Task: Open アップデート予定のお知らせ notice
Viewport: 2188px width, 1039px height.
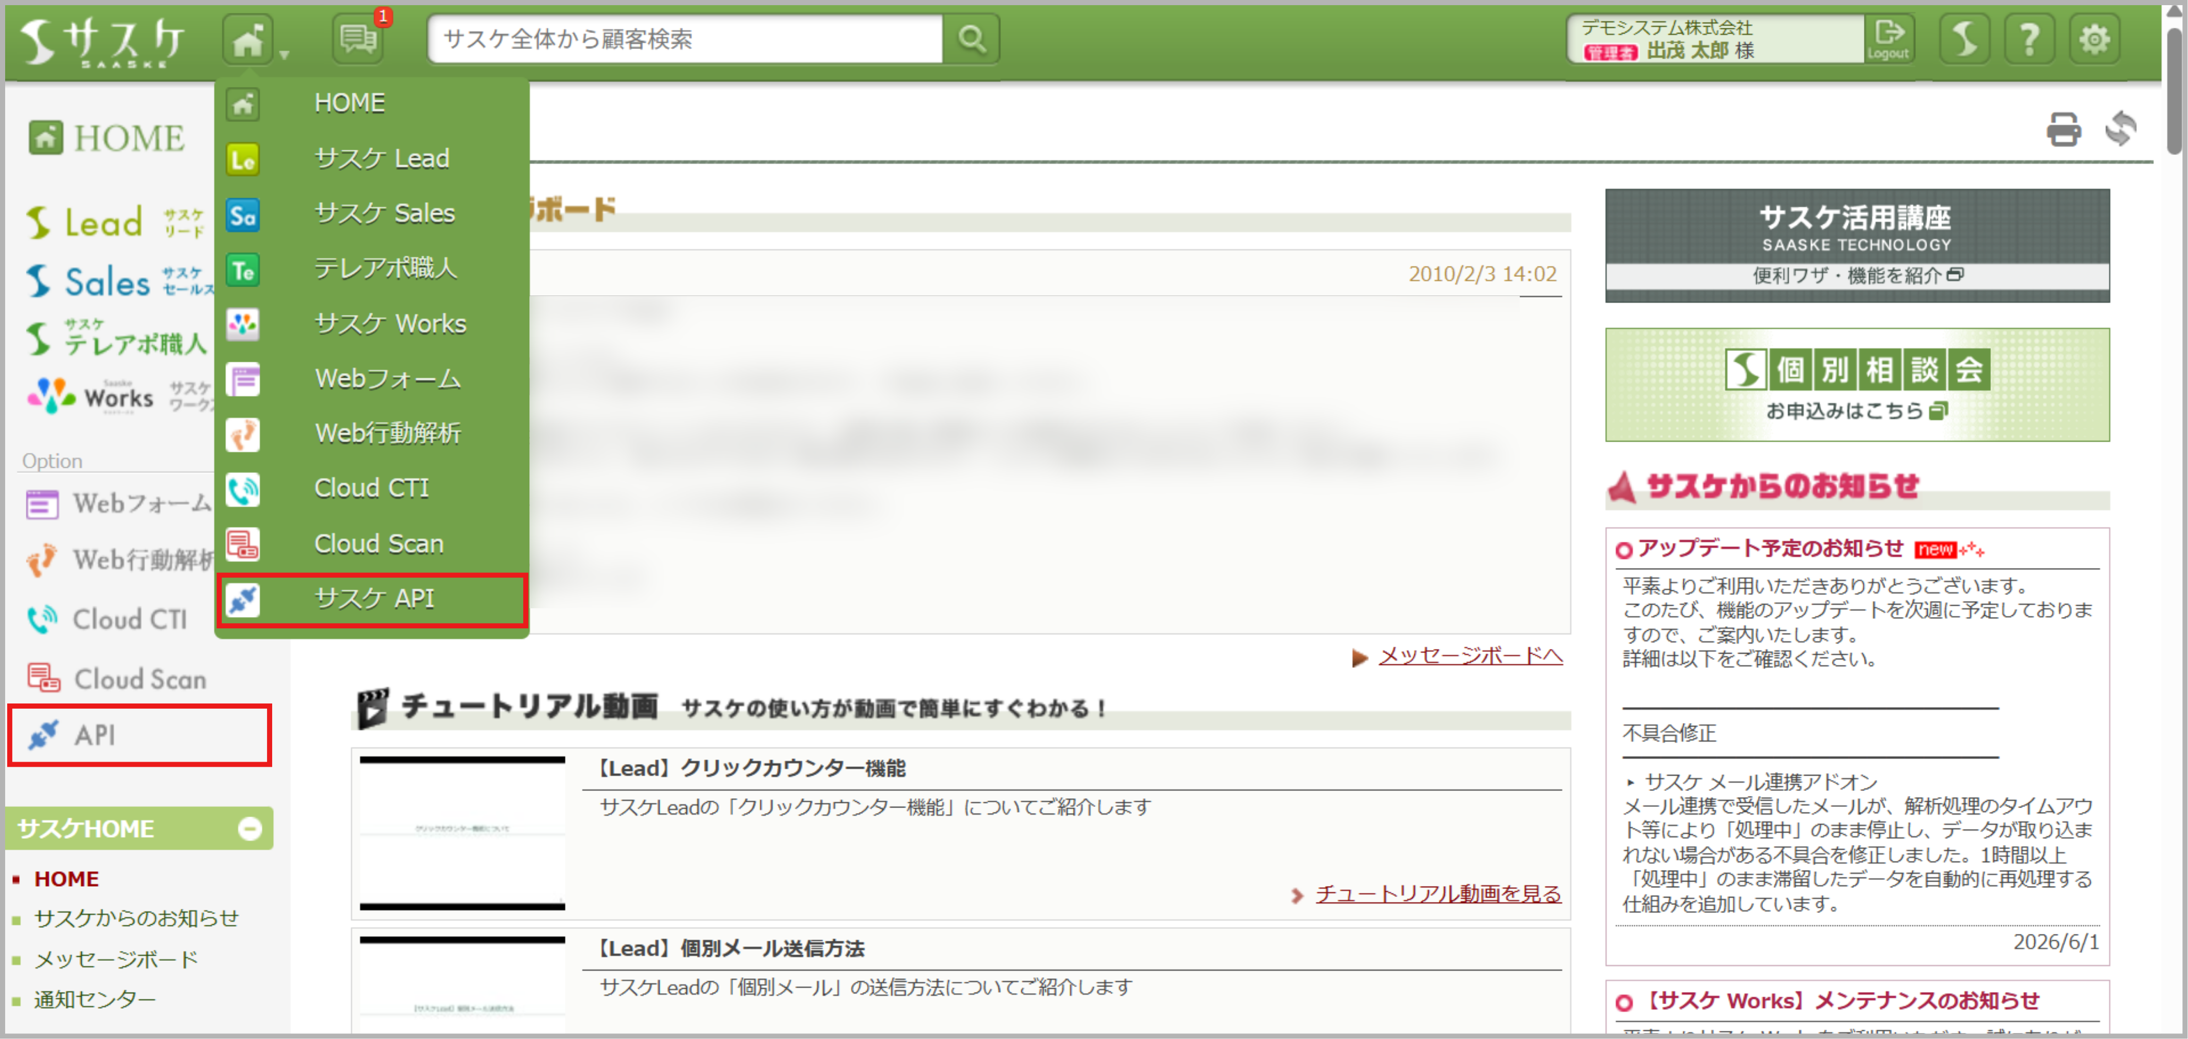Action: point(1770,549)
